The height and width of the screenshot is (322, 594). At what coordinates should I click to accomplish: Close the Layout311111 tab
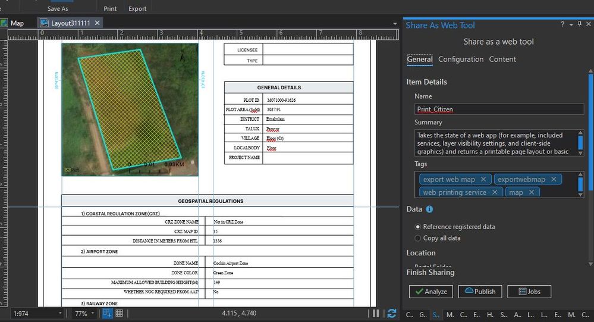pos(97,23)
